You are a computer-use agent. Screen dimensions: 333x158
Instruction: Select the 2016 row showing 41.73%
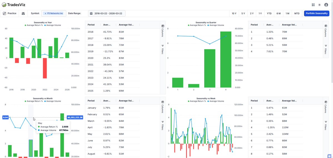pos(112,32)
